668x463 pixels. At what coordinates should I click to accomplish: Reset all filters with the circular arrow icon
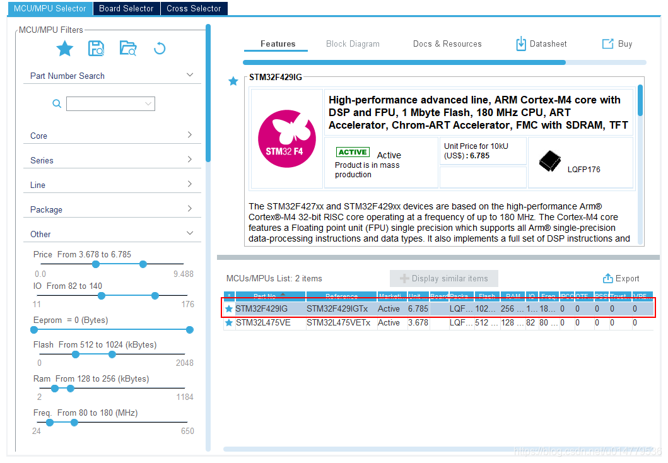pos(160,48)
